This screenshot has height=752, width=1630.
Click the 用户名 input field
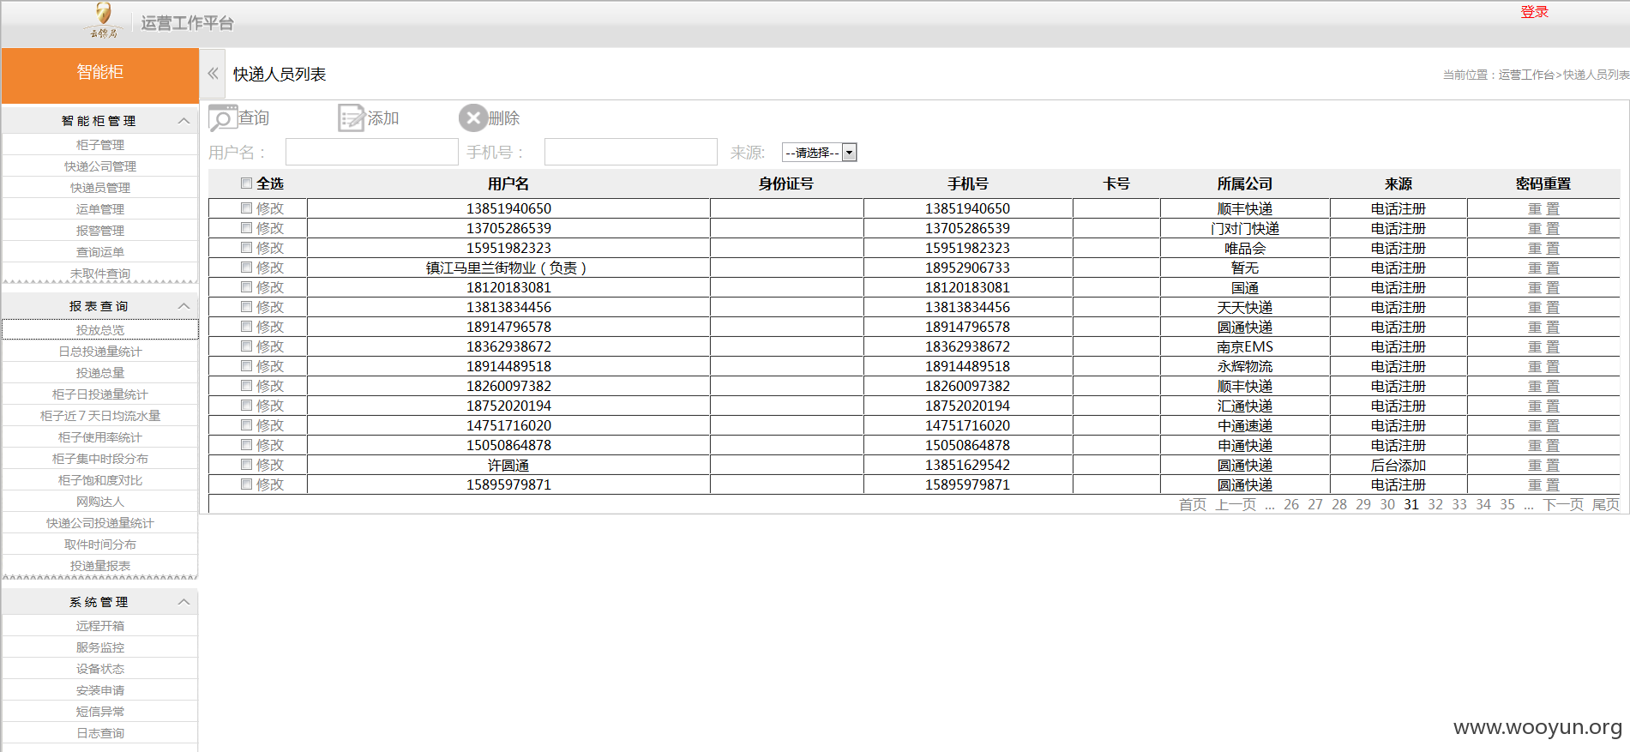pos(372,152)
